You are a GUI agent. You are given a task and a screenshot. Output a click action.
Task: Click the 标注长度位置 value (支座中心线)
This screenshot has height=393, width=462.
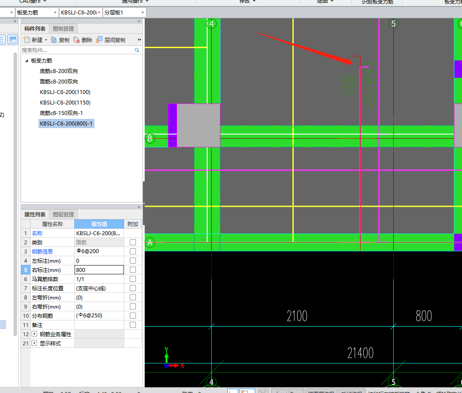[x=99, y=288]
